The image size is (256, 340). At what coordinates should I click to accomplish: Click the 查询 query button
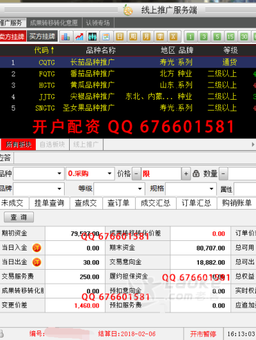coord(19,217)
